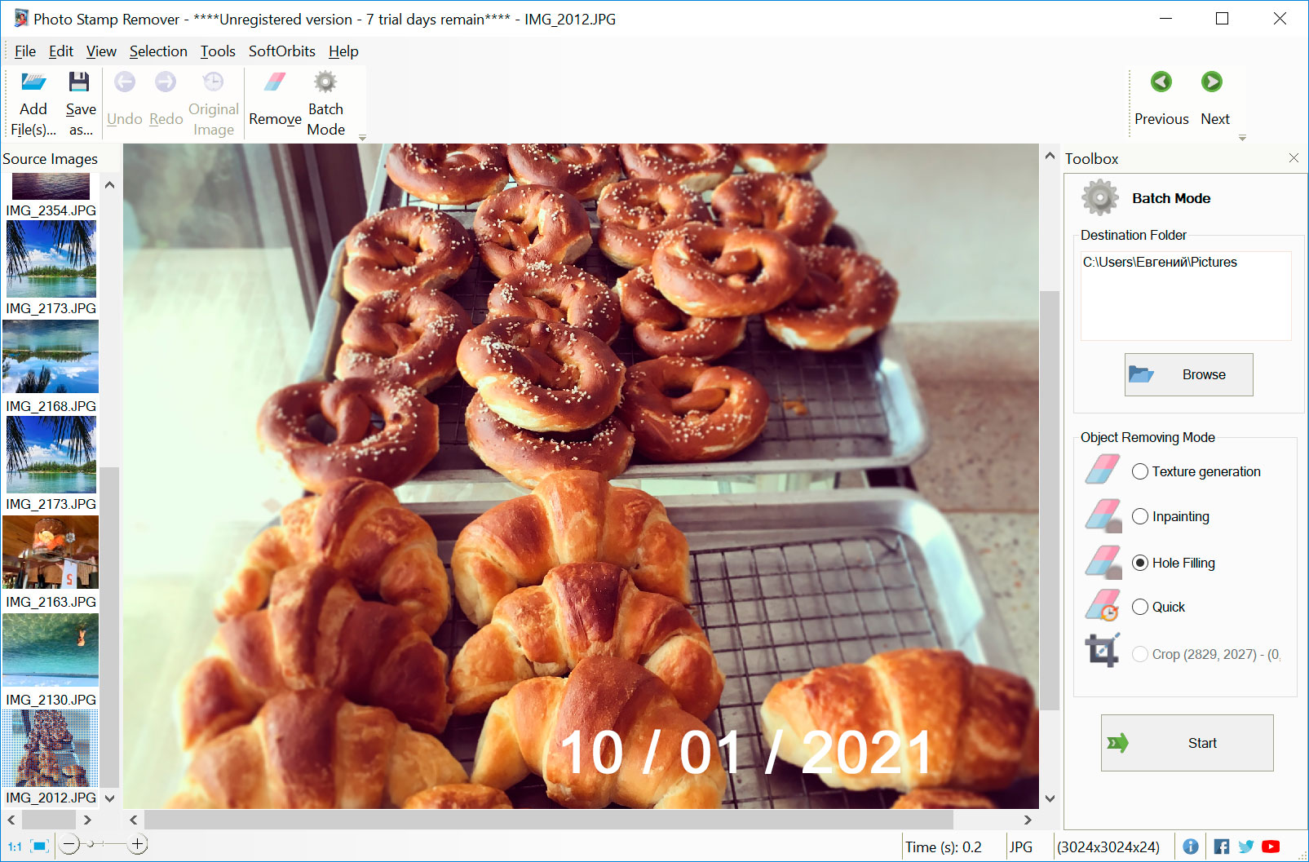
Task: Click the Undo arrow icon
Action: (x=124, y=82)
